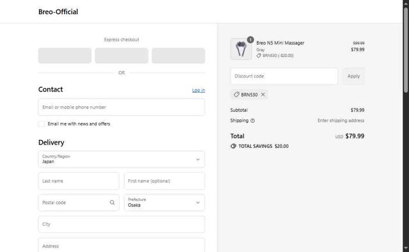The width and height of the screenshot is (409, 252).
Task: Enable Email me with news and offers
Action: pyautogui.click(x=42, y=124)
